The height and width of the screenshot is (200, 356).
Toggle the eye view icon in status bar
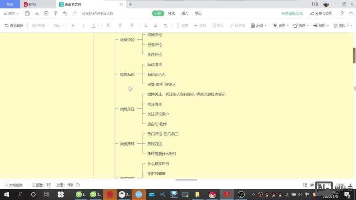tap(312, 185)
